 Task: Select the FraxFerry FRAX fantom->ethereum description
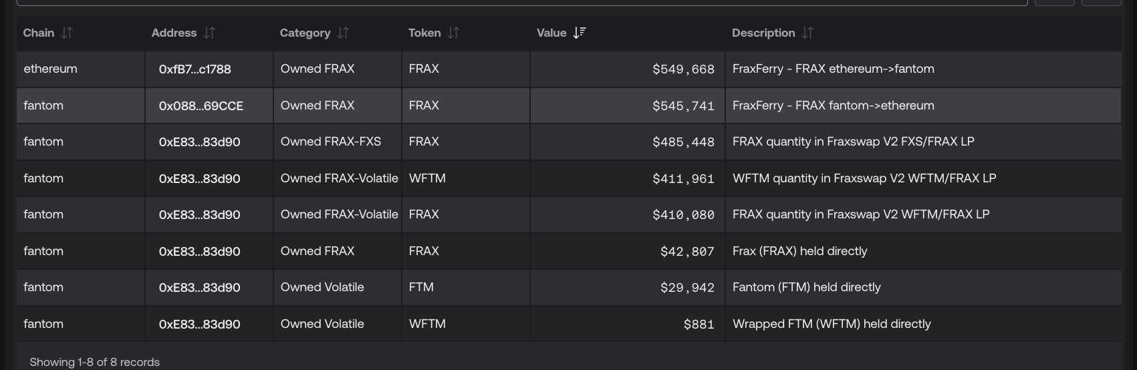[833, 106]
